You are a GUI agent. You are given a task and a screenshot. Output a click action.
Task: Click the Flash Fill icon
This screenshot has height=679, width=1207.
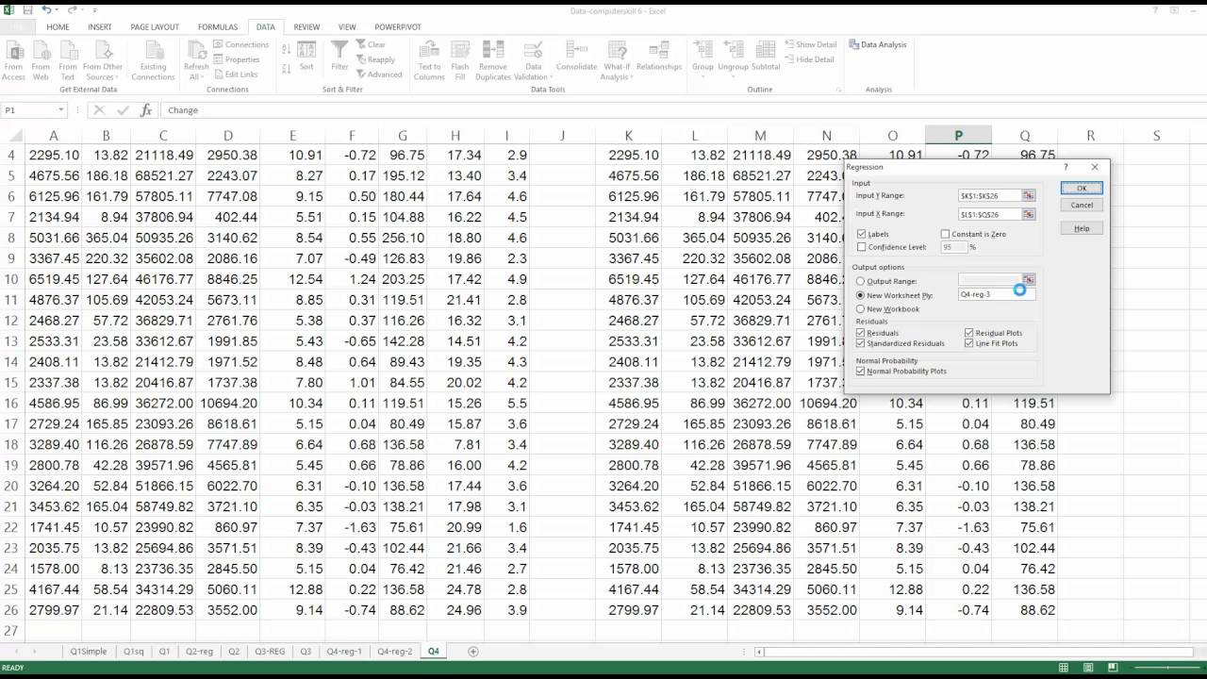(460, 50)
